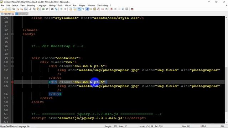Click the Paste clipboard toolbar icon
Screen dimensions: 228x128
(x=38, y=9)
